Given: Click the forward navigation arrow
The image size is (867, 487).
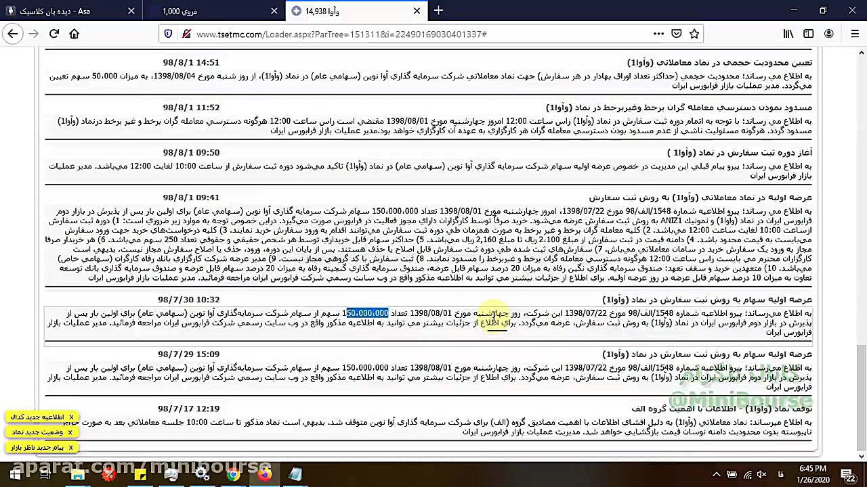Looking at the screenshot, I should [33, 34].
